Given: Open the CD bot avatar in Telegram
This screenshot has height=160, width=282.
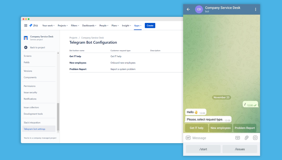Looking at the screenshot, I should point(199,9).
